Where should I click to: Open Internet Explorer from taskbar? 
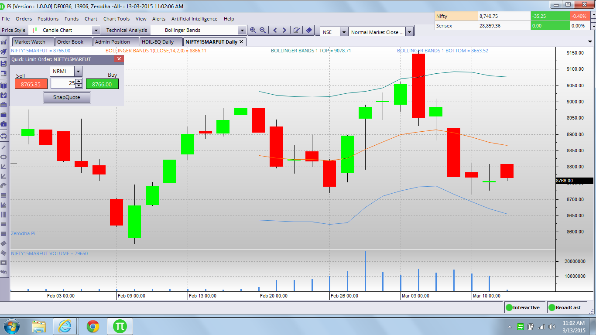[x=65, y=326]
